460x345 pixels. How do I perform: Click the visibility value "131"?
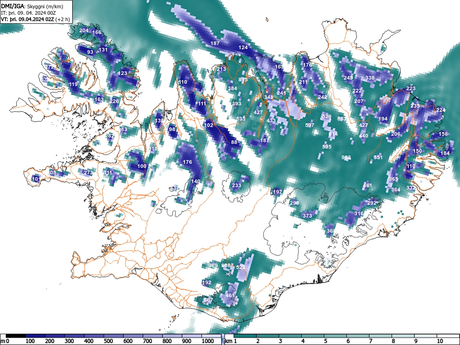click(x=103, y=50)
